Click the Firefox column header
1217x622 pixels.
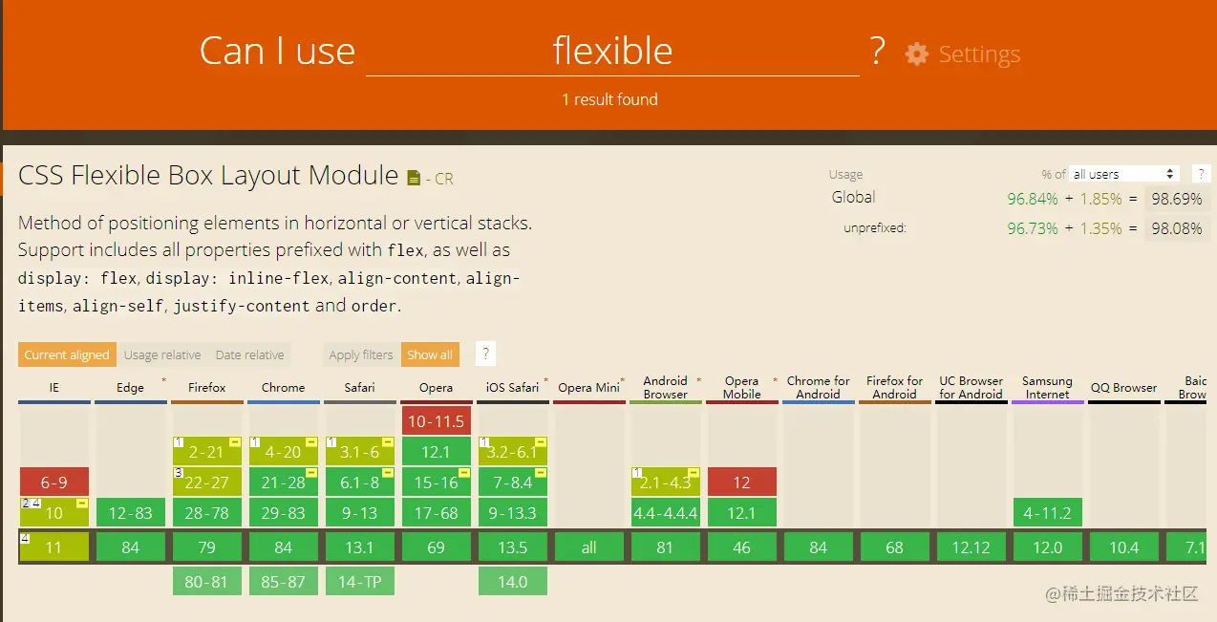tap(207, 388)
